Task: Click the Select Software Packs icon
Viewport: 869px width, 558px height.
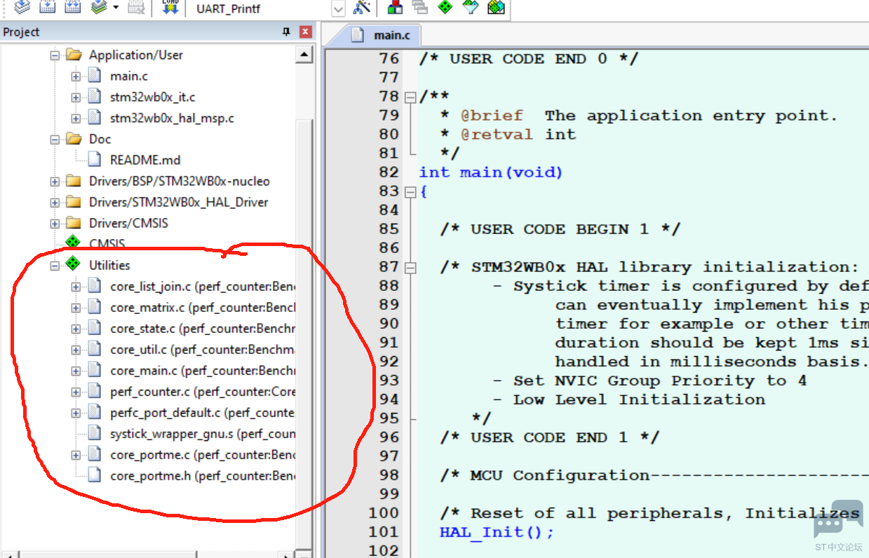Action: click(x=471, y=8)
